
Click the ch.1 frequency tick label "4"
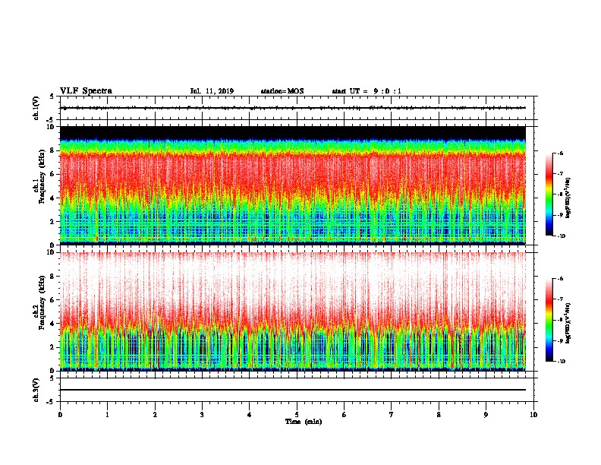click(52, 198)
